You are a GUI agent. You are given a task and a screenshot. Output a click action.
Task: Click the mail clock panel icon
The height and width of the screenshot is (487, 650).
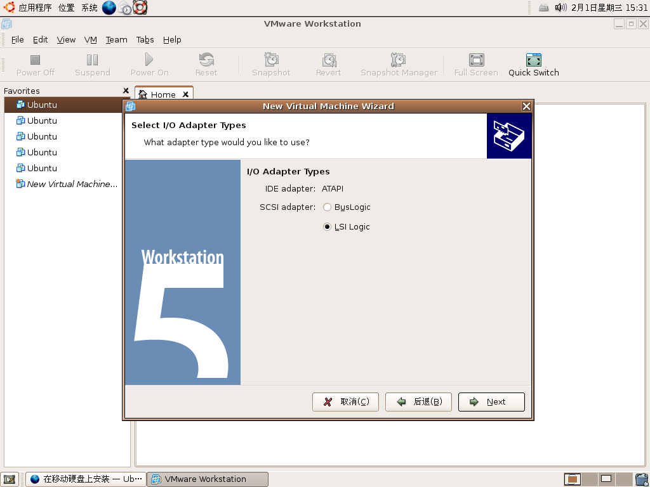(125, 8)
